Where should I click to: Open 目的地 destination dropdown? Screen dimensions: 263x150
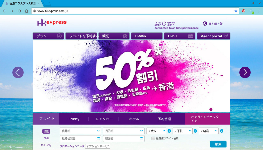(x=124, y=131)
